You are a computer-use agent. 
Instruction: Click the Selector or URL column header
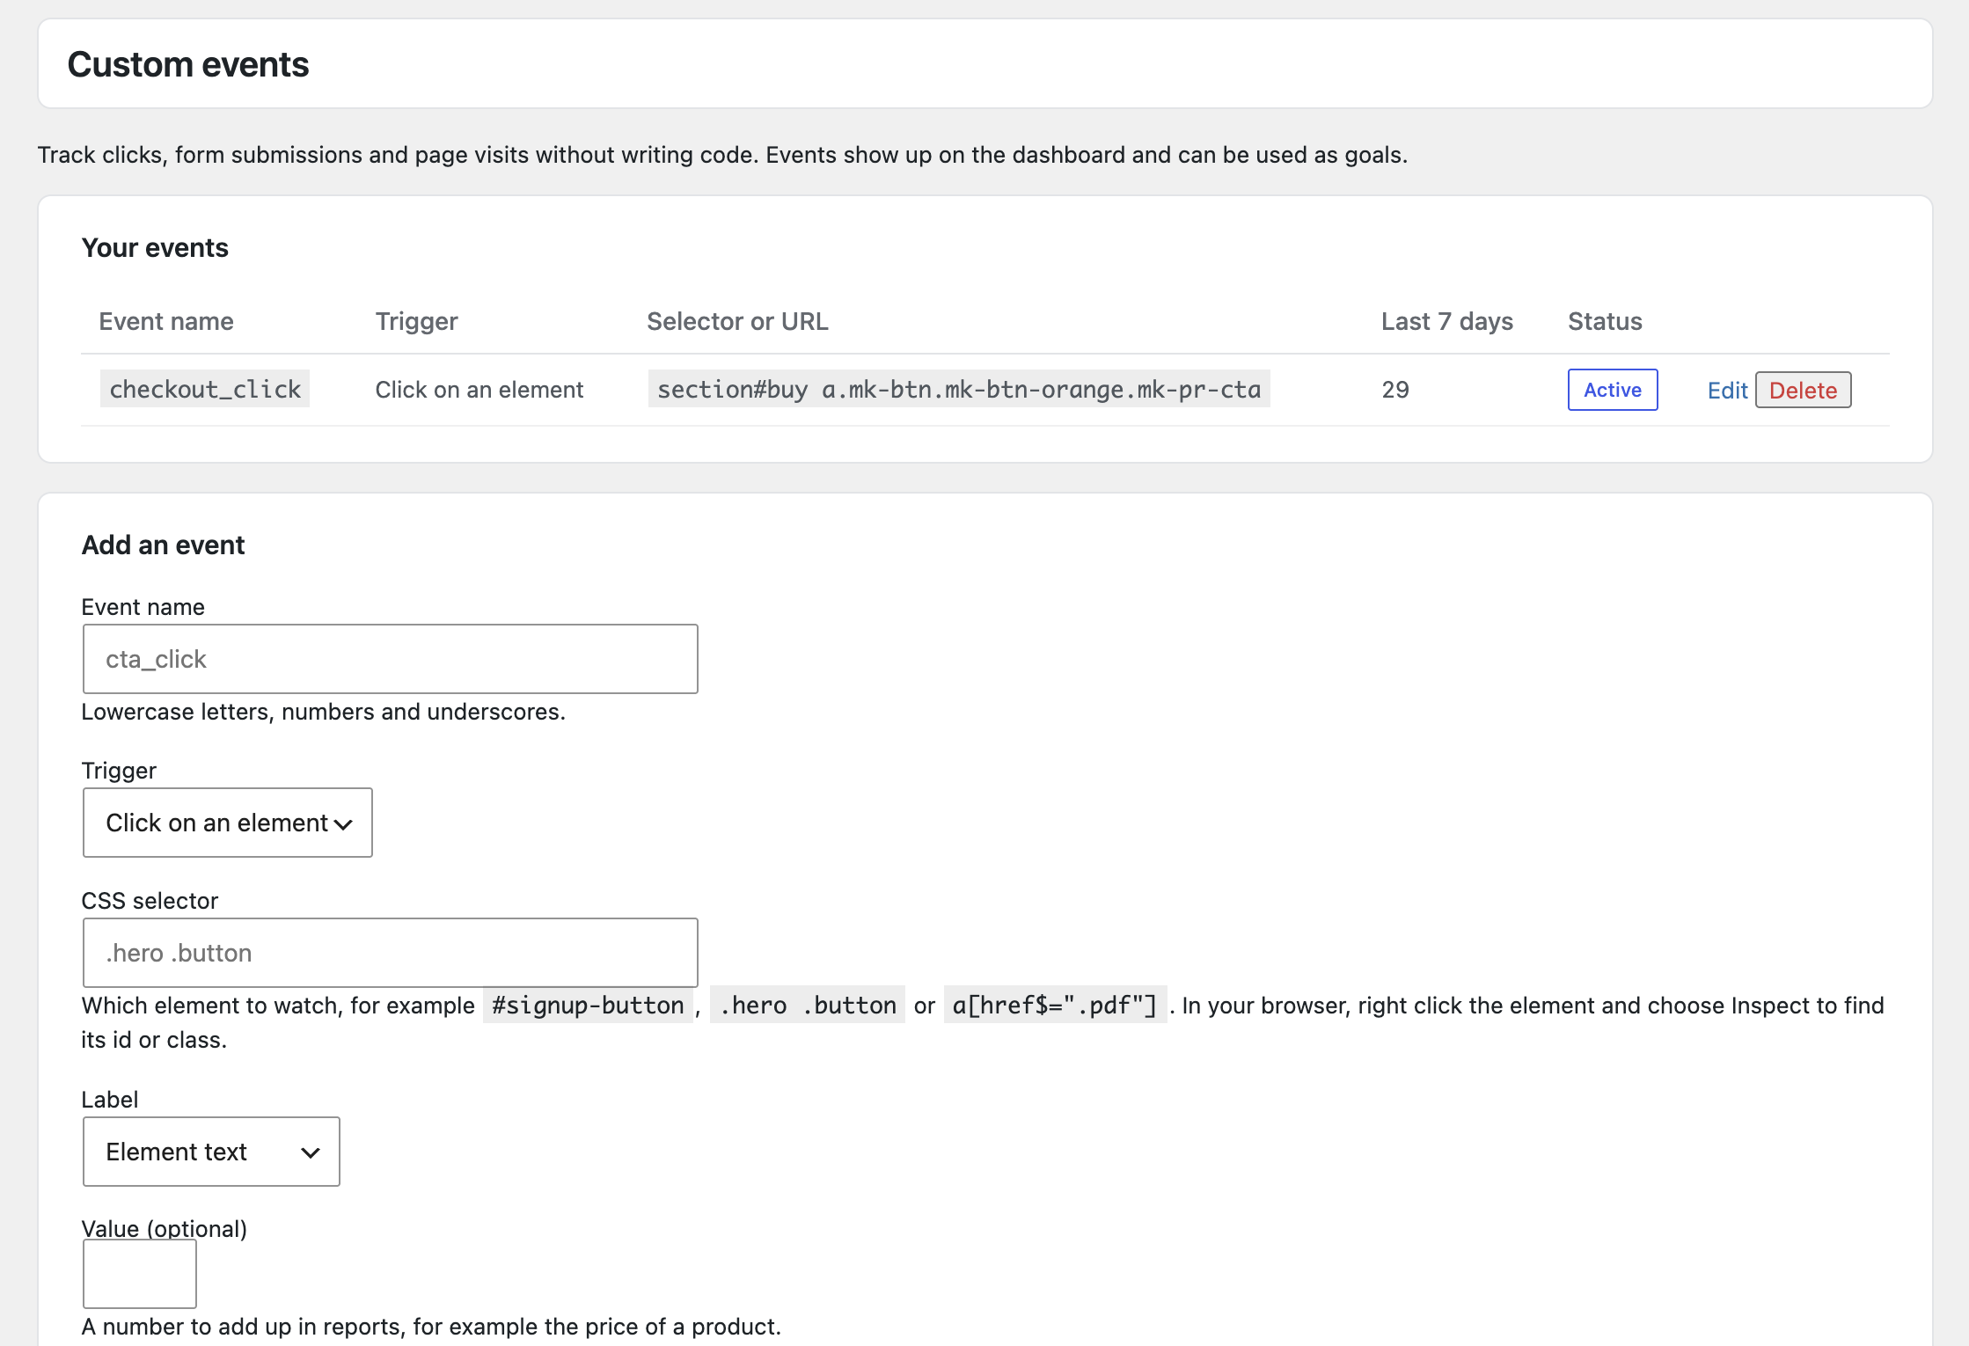[737, 321]
